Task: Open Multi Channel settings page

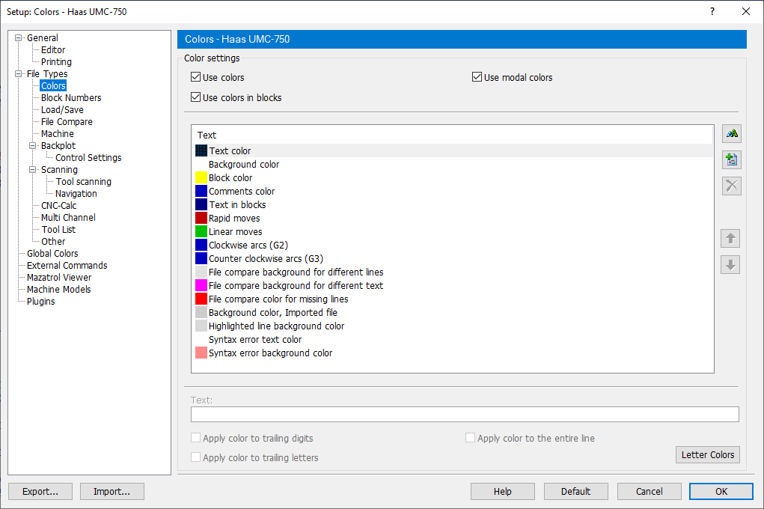Action: tap(68, 217)
